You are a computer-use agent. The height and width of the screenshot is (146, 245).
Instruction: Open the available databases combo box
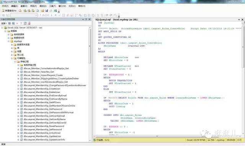24,15
